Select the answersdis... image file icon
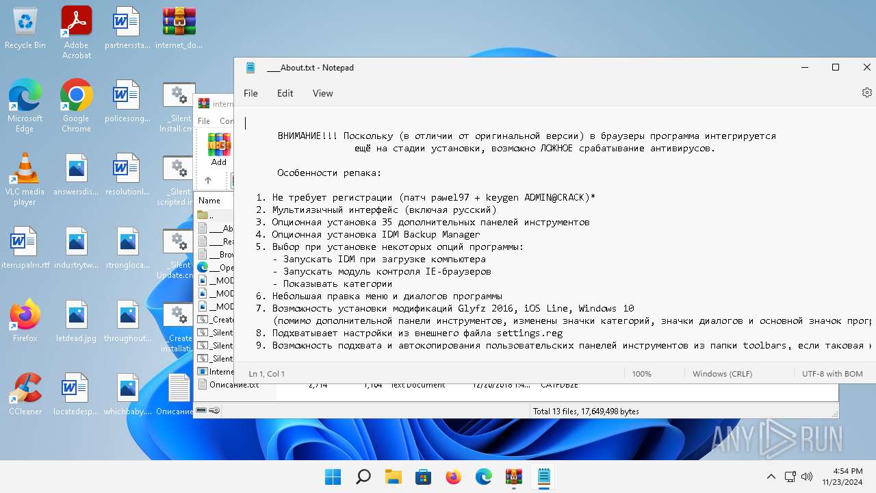Screen dimensions: 876x493 (76, 175)
